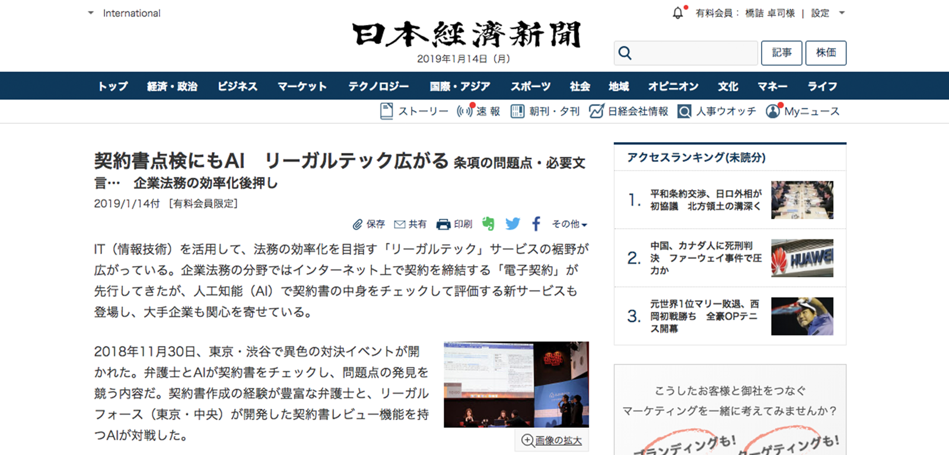This screenshot has height=455, width=949.
Task: Open the 地域 section
Action: coord(619,86)
